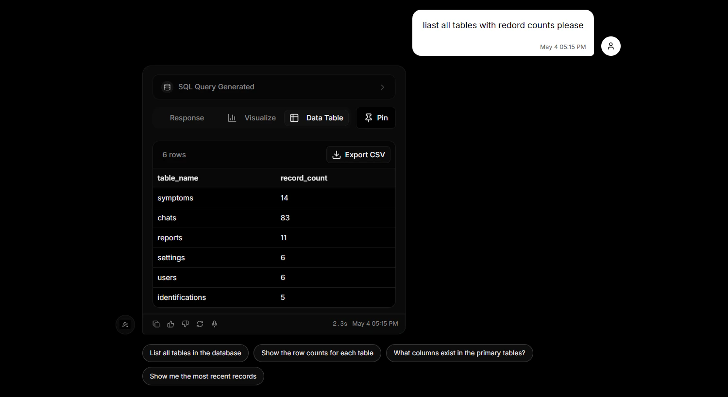Copy the response with the copy icon

[x=156, y=324]
